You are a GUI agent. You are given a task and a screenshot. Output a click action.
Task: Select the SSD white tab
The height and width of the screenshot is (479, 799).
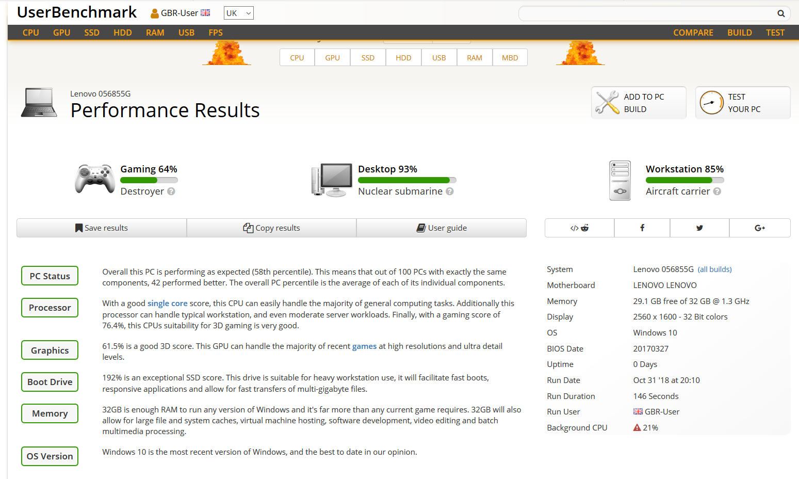[368, 58]
